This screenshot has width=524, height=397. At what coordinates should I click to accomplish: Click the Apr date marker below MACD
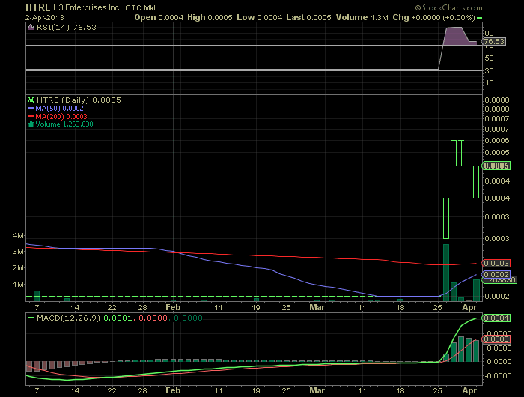point(469,390)
